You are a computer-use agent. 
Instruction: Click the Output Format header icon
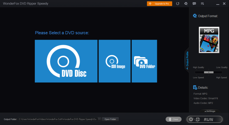(x=195, y=16)
